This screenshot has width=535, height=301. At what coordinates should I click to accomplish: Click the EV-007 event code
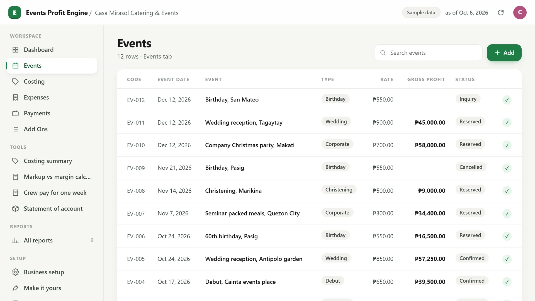136,214
